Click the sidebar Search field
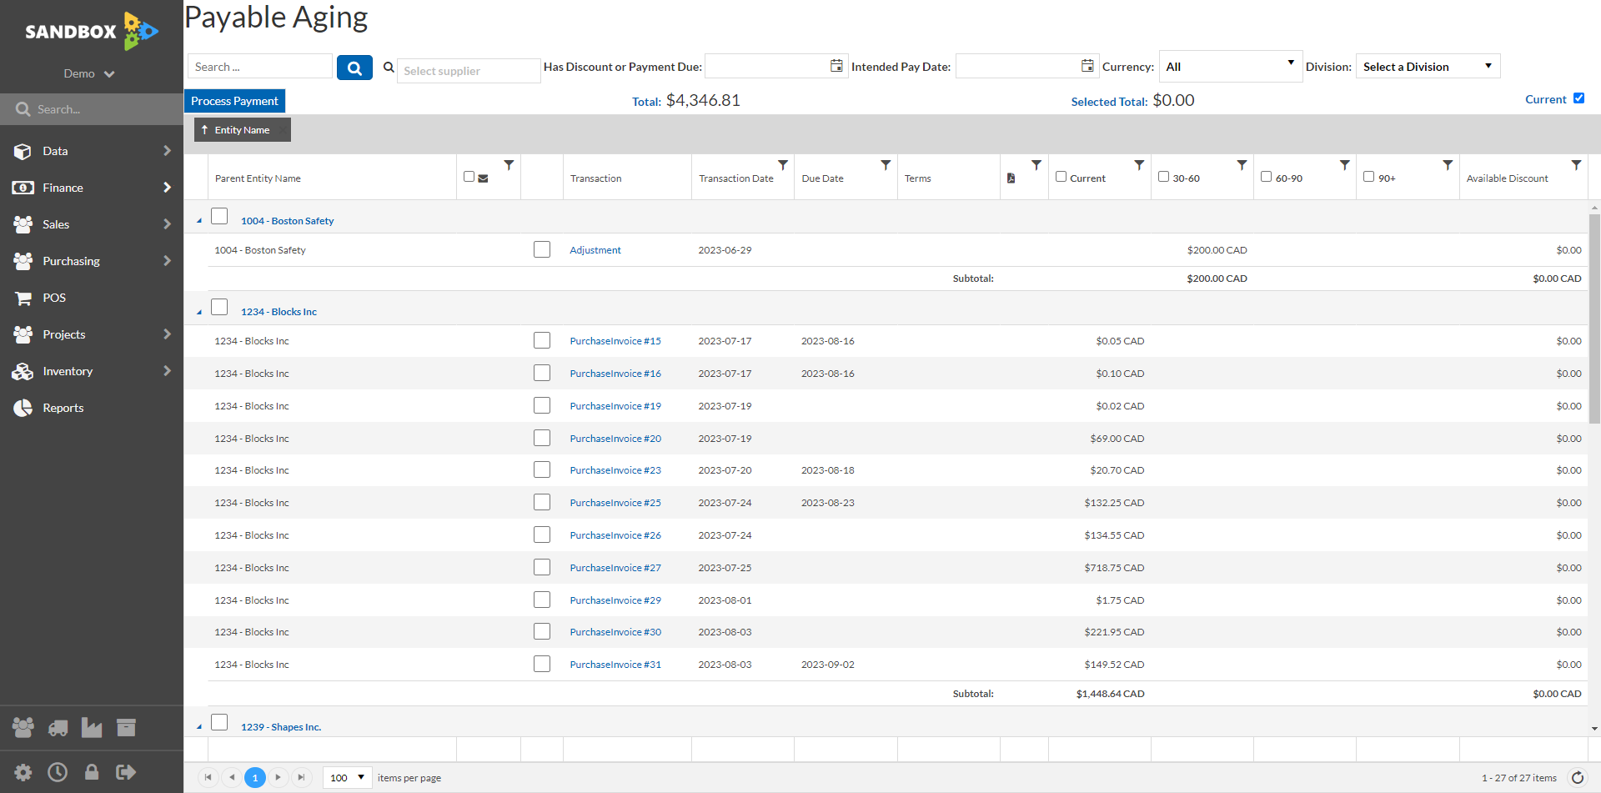The width and height of the screenshot is (1601, 793). pyautogui.click(x=92, y=109)
